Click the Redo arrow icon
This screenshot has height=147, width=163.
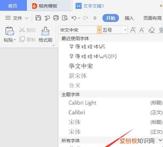click(x=85, y=18)
